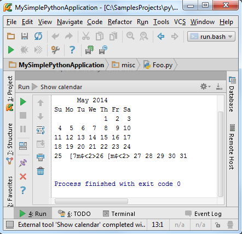This screenshot has height=234, width=242.
Task: Rerun Show calendar with the green arrow
Action: (23, 102)
